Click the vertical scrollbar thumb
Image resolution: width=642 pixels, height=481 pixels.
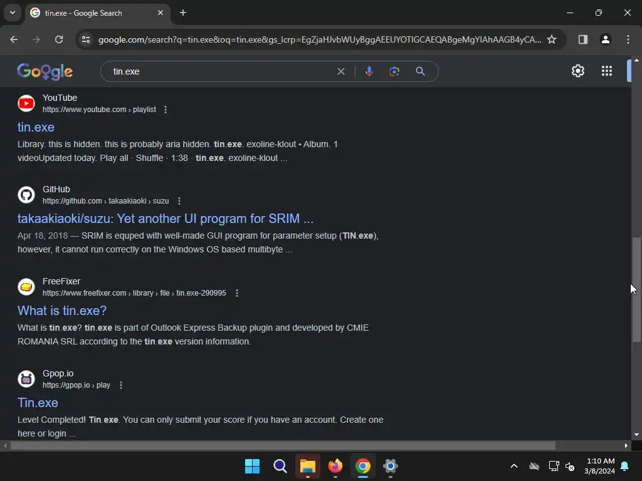click(x=636, y=289)
